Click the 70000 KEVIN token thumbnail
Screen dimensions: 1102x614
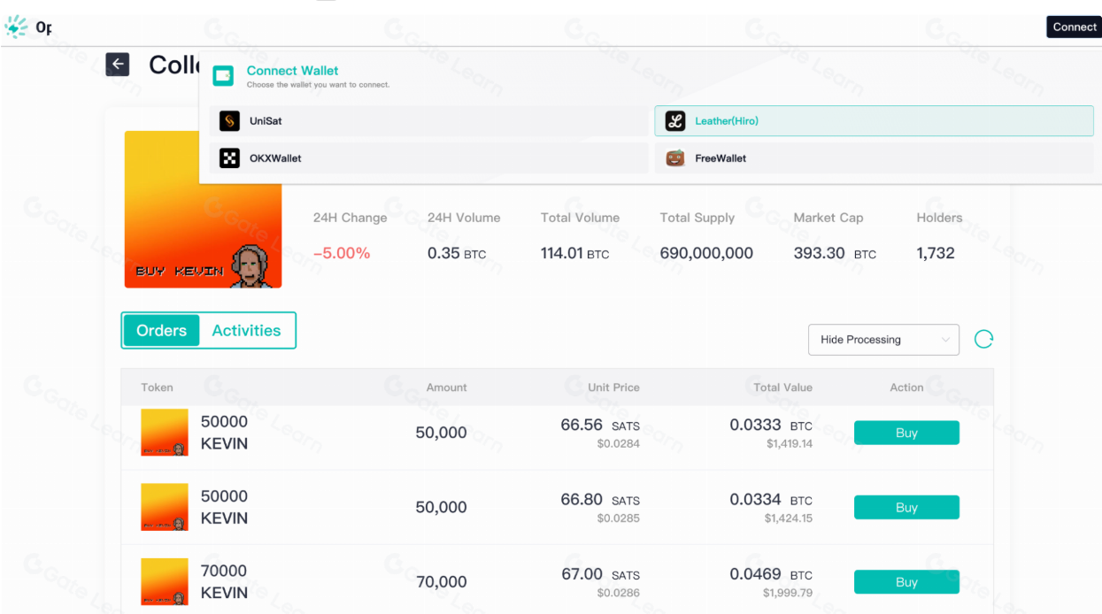coord(165,581)
